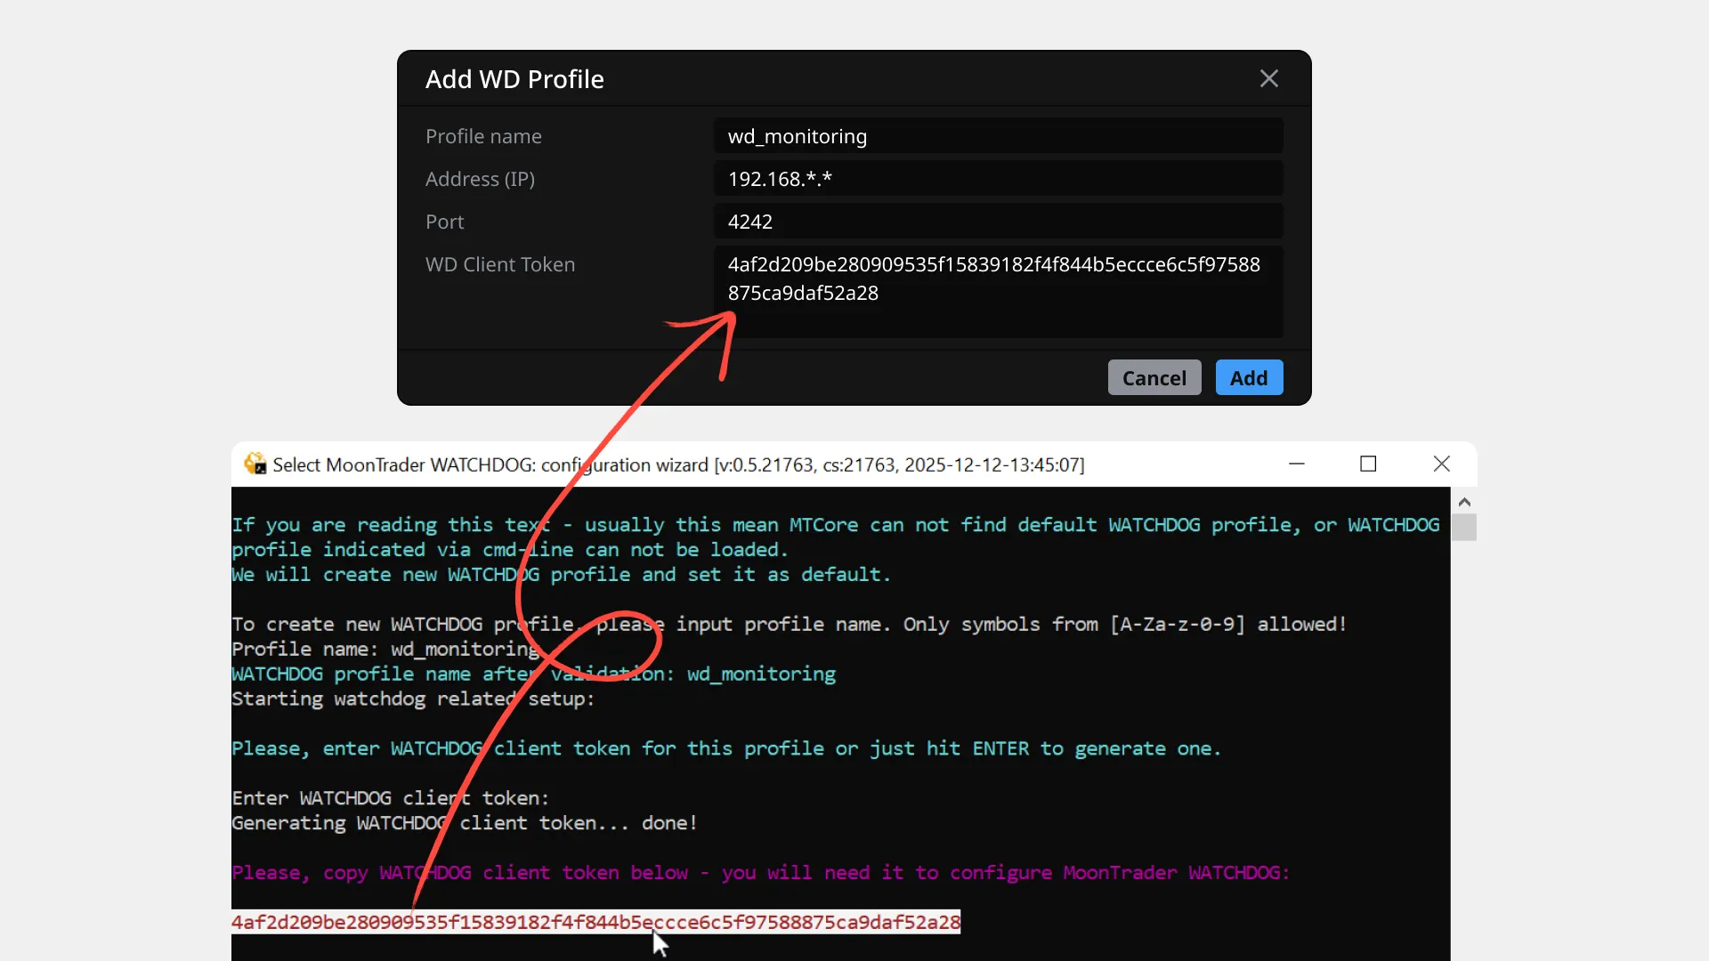The width and height of the screenshot is (1709, 961).
Task: Click the console scrollbar up arrow
Action: (x=1464, y=502)
